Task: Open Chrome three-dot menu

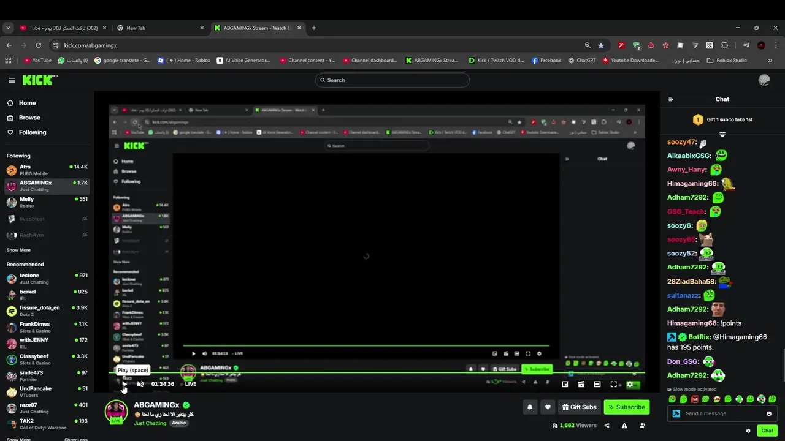Action: point(776,45)
